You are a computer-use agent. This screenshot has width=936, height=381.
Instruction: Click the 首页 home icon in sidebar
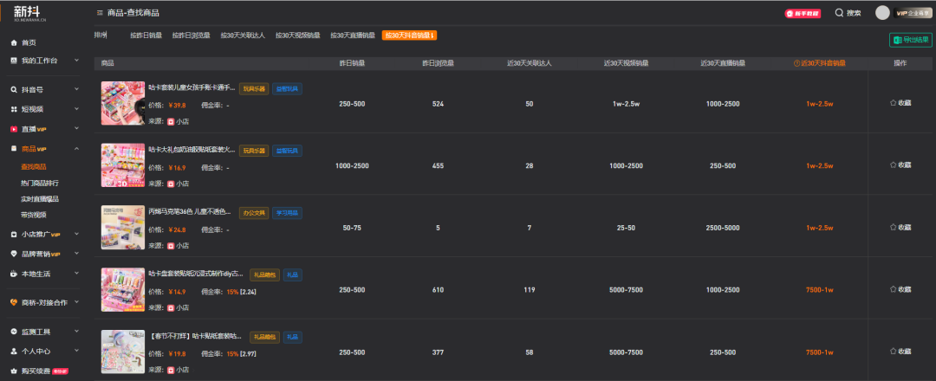[x=14, y=42]
